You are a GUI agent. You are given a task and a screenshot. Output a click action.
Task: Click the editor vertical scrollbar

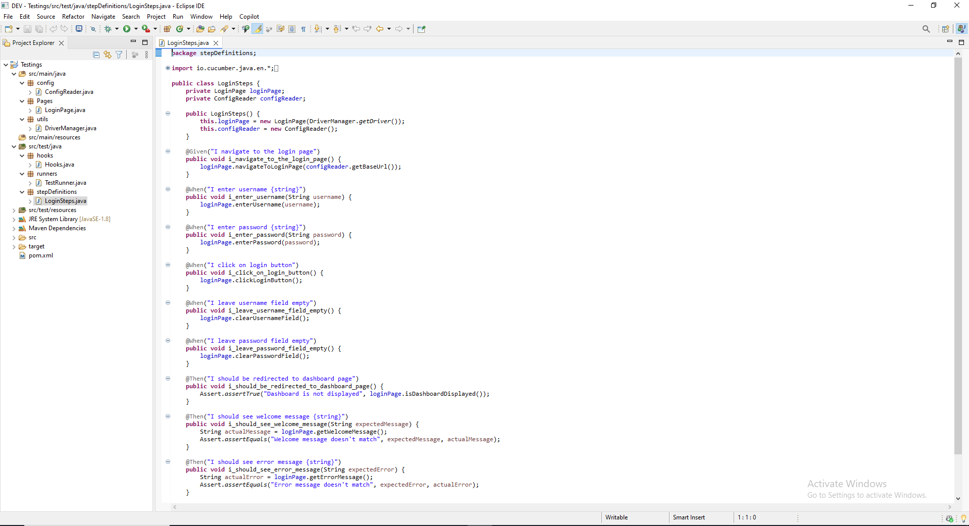(958, 252)
